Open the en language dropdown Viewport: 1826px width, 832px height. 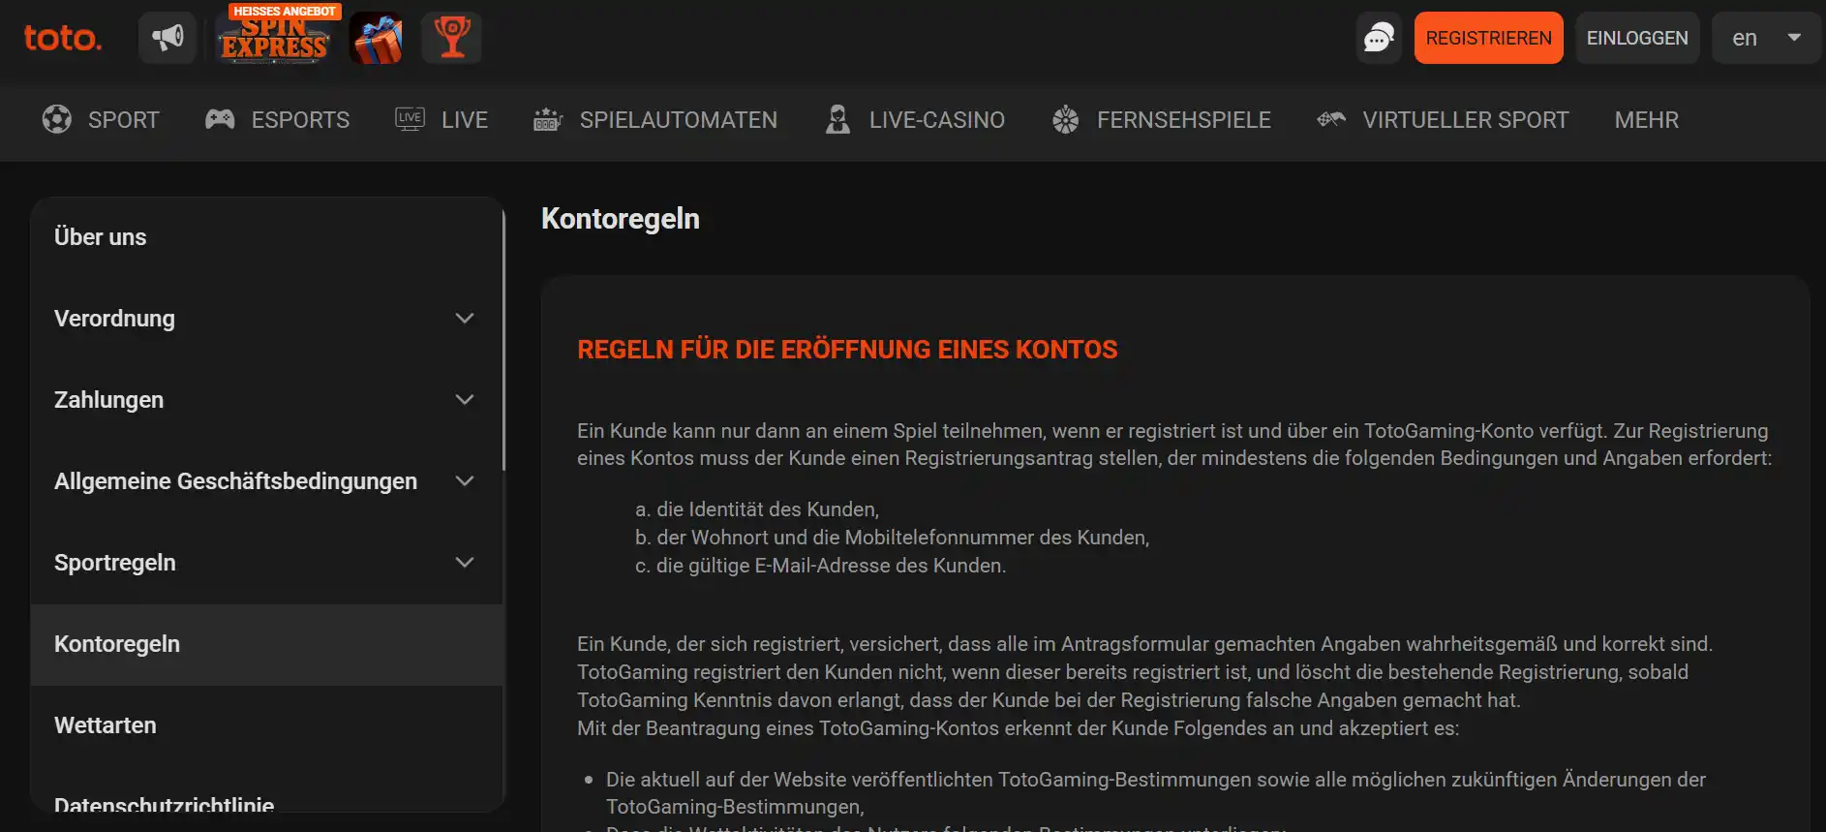coord(1766,38)
